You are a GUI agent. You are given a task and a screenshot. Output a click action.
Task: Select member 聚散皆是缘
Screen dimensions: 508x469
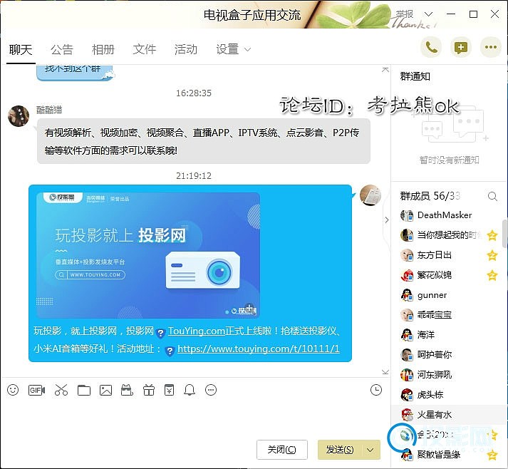448,455
